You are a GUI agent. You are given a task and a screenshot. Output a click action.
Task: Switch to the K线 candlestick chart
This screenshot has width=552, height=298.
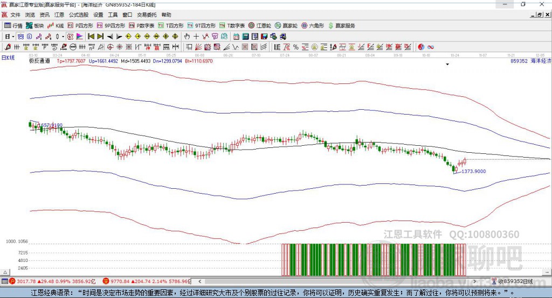(56, 25)
